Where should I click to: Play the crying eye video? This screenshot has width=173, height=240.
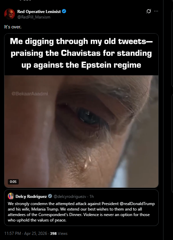[81, 131]
